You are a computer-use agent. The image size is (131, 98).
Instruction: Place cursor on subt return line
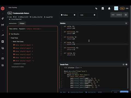(x=71, y=55)
